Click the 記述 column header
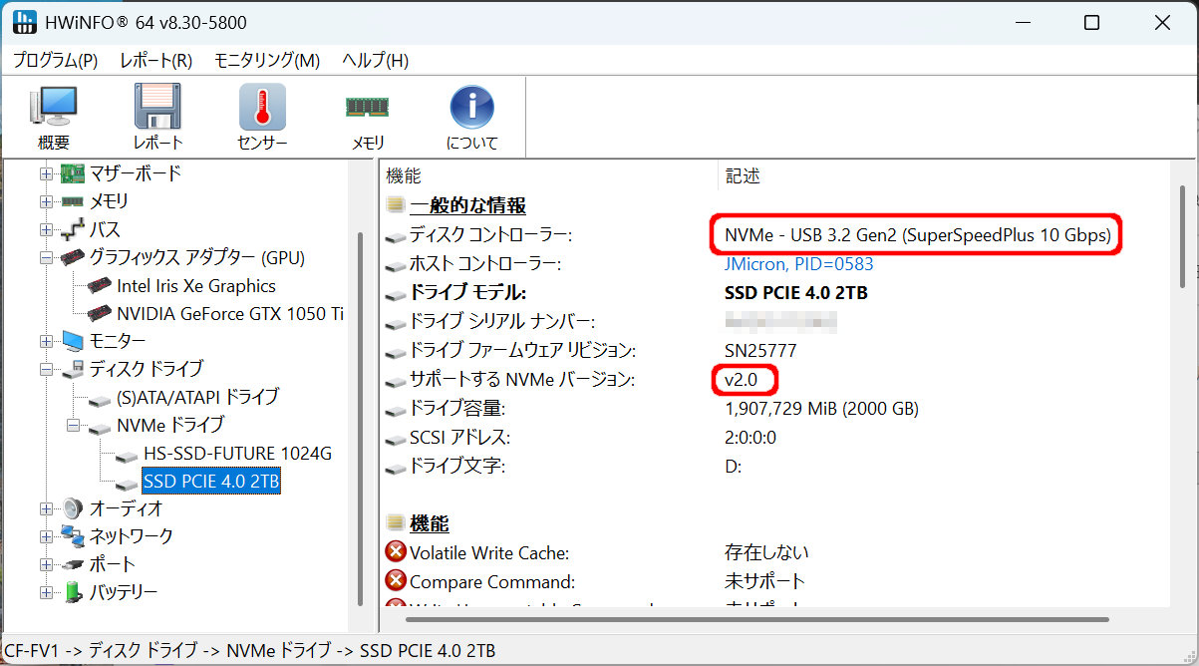The height and width of the screenshot is (666, 1199). click(x=743, y=176)
